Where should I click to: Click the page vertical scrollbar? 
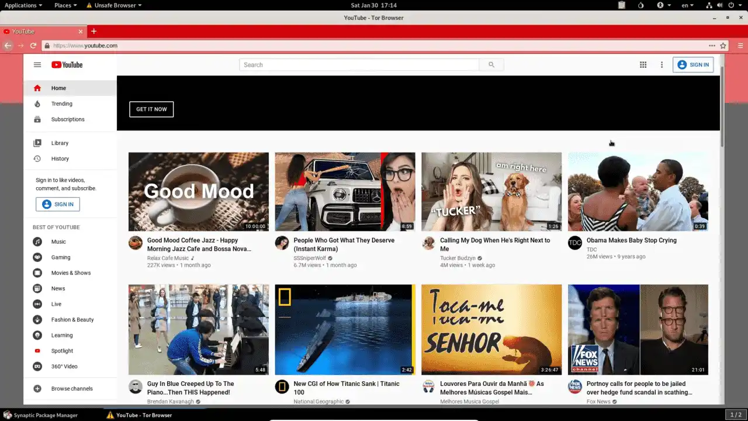[722, 106]
